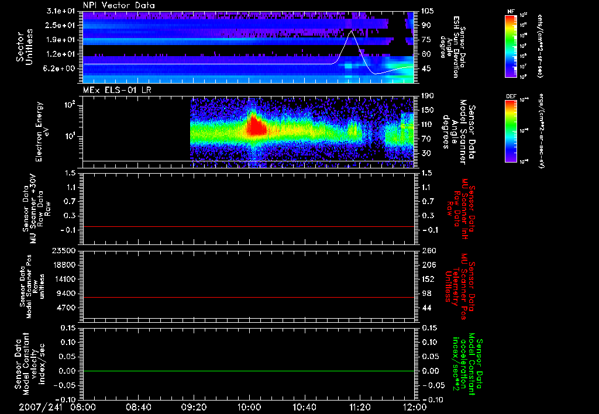Click the "3.1e+01" sector axis value
Screen dimensions: 599x414
click(61, 11)
